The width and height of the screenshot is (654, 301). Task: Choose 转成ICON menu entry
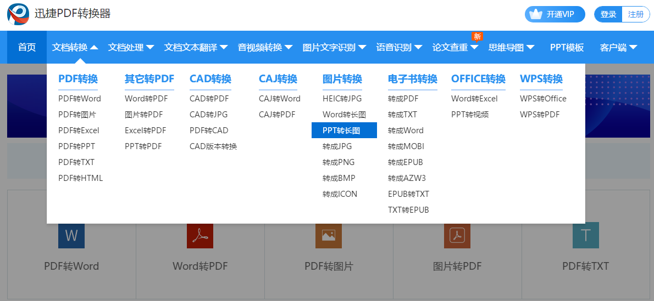[340, 194]
